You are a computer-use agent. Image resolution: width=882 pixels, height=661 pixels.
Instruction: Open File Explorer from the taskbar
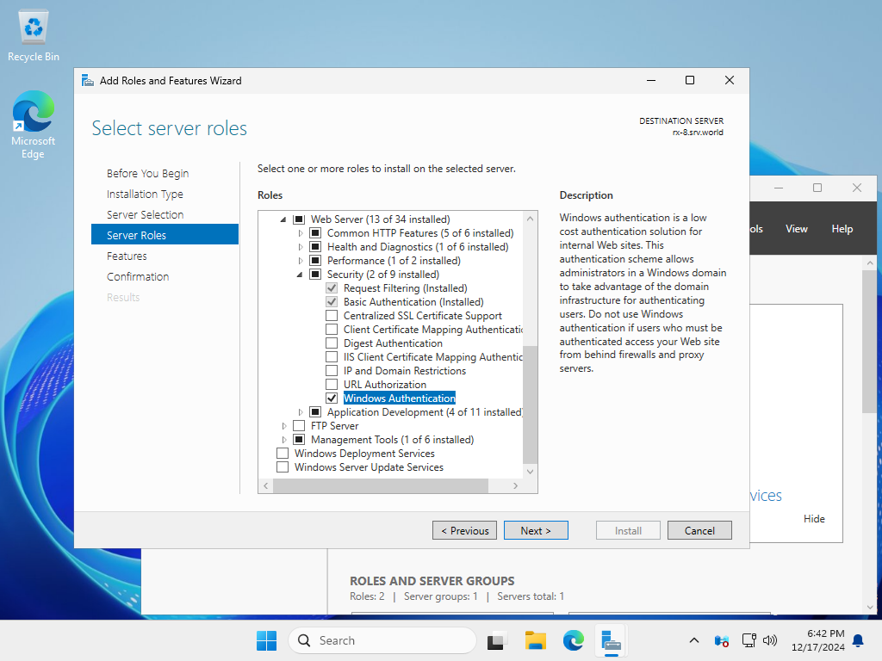point(535,640)
